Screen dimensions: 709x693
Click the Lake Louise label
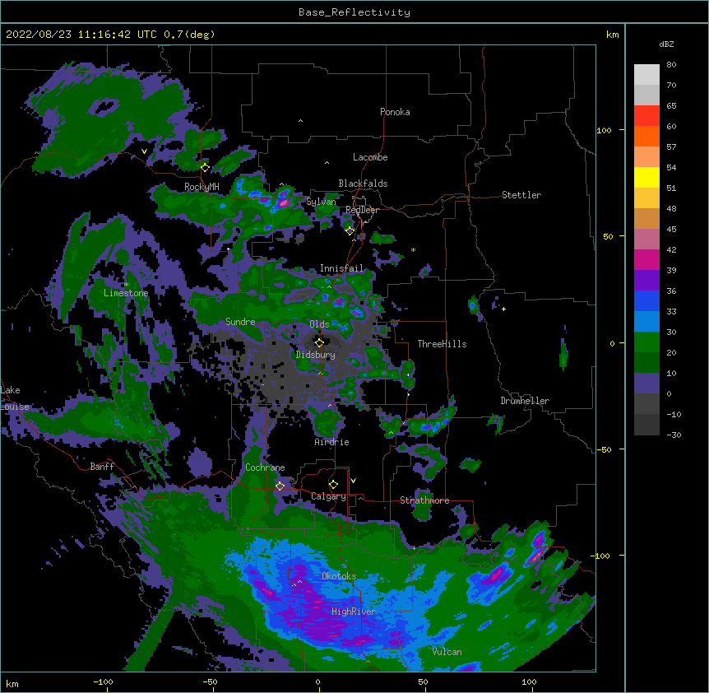click(15, 398)
